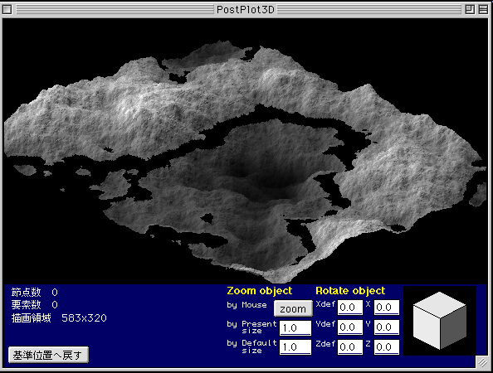This screenshot has width=493, height=373.
Task: Click the X rotation value field
Action: 387,308
